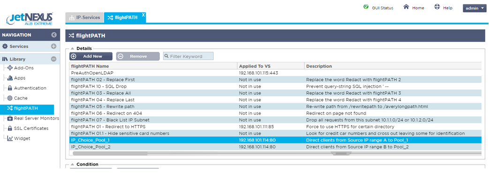Screen dimensions: 489x173
Task: Select flightPATH 02 - Replace First row
Action: click(x=275, y=80)
